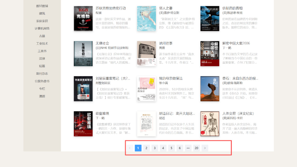The width and height of the screenshot is (297, 167).
Task: Click author name 胡适
Action: pyautogui.click(x=162, y=118)
